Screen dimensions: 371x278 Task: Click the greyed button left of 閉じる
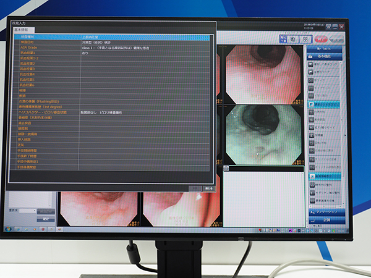(x=194, y=188)
